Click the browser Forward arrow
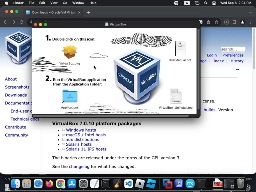Viewport: 256px width, 192px height. click(13, 22)
